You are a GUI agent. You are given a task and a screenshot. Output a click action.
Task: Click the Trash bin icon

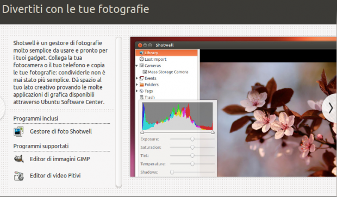[x=142, y=97]
